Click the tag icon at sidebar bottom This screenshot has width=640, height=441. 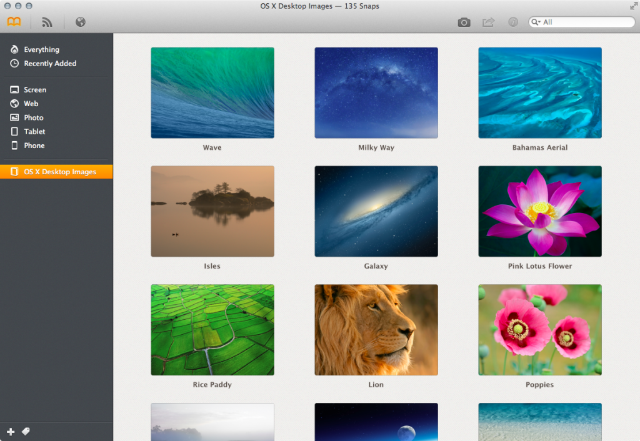[26, 432]
